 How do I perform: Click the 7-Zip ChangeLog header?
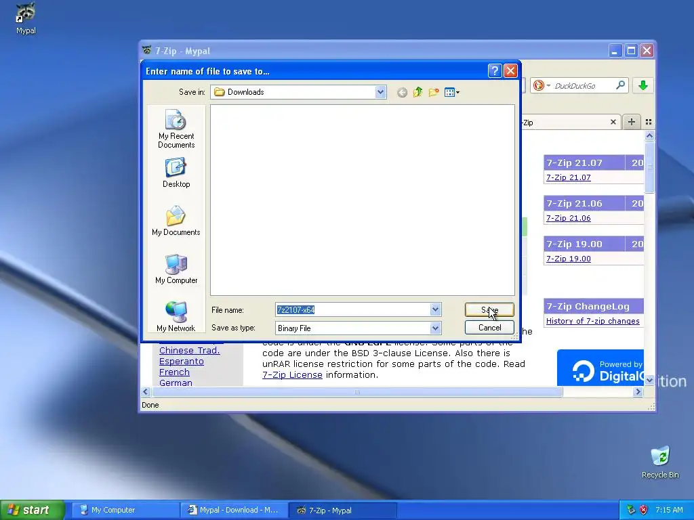pos(594,306)
